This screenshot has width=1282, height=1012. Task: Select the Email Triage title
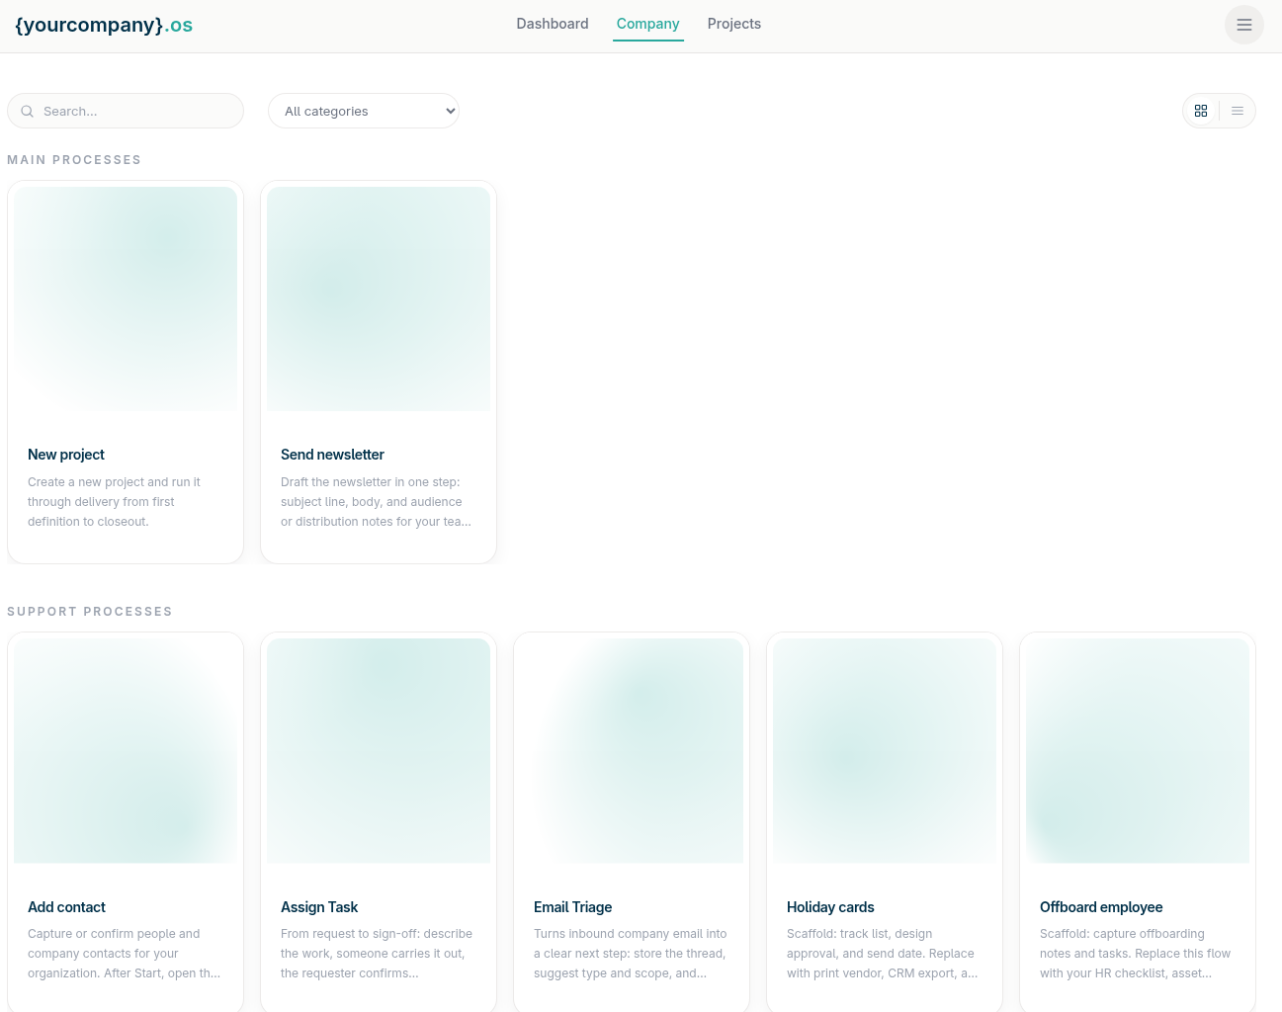point(573,907)
